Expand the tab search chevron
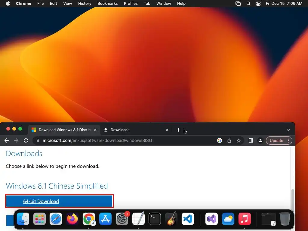Image resolution: width=308 pixels, height=231 pixels. (x=288, y=130)
